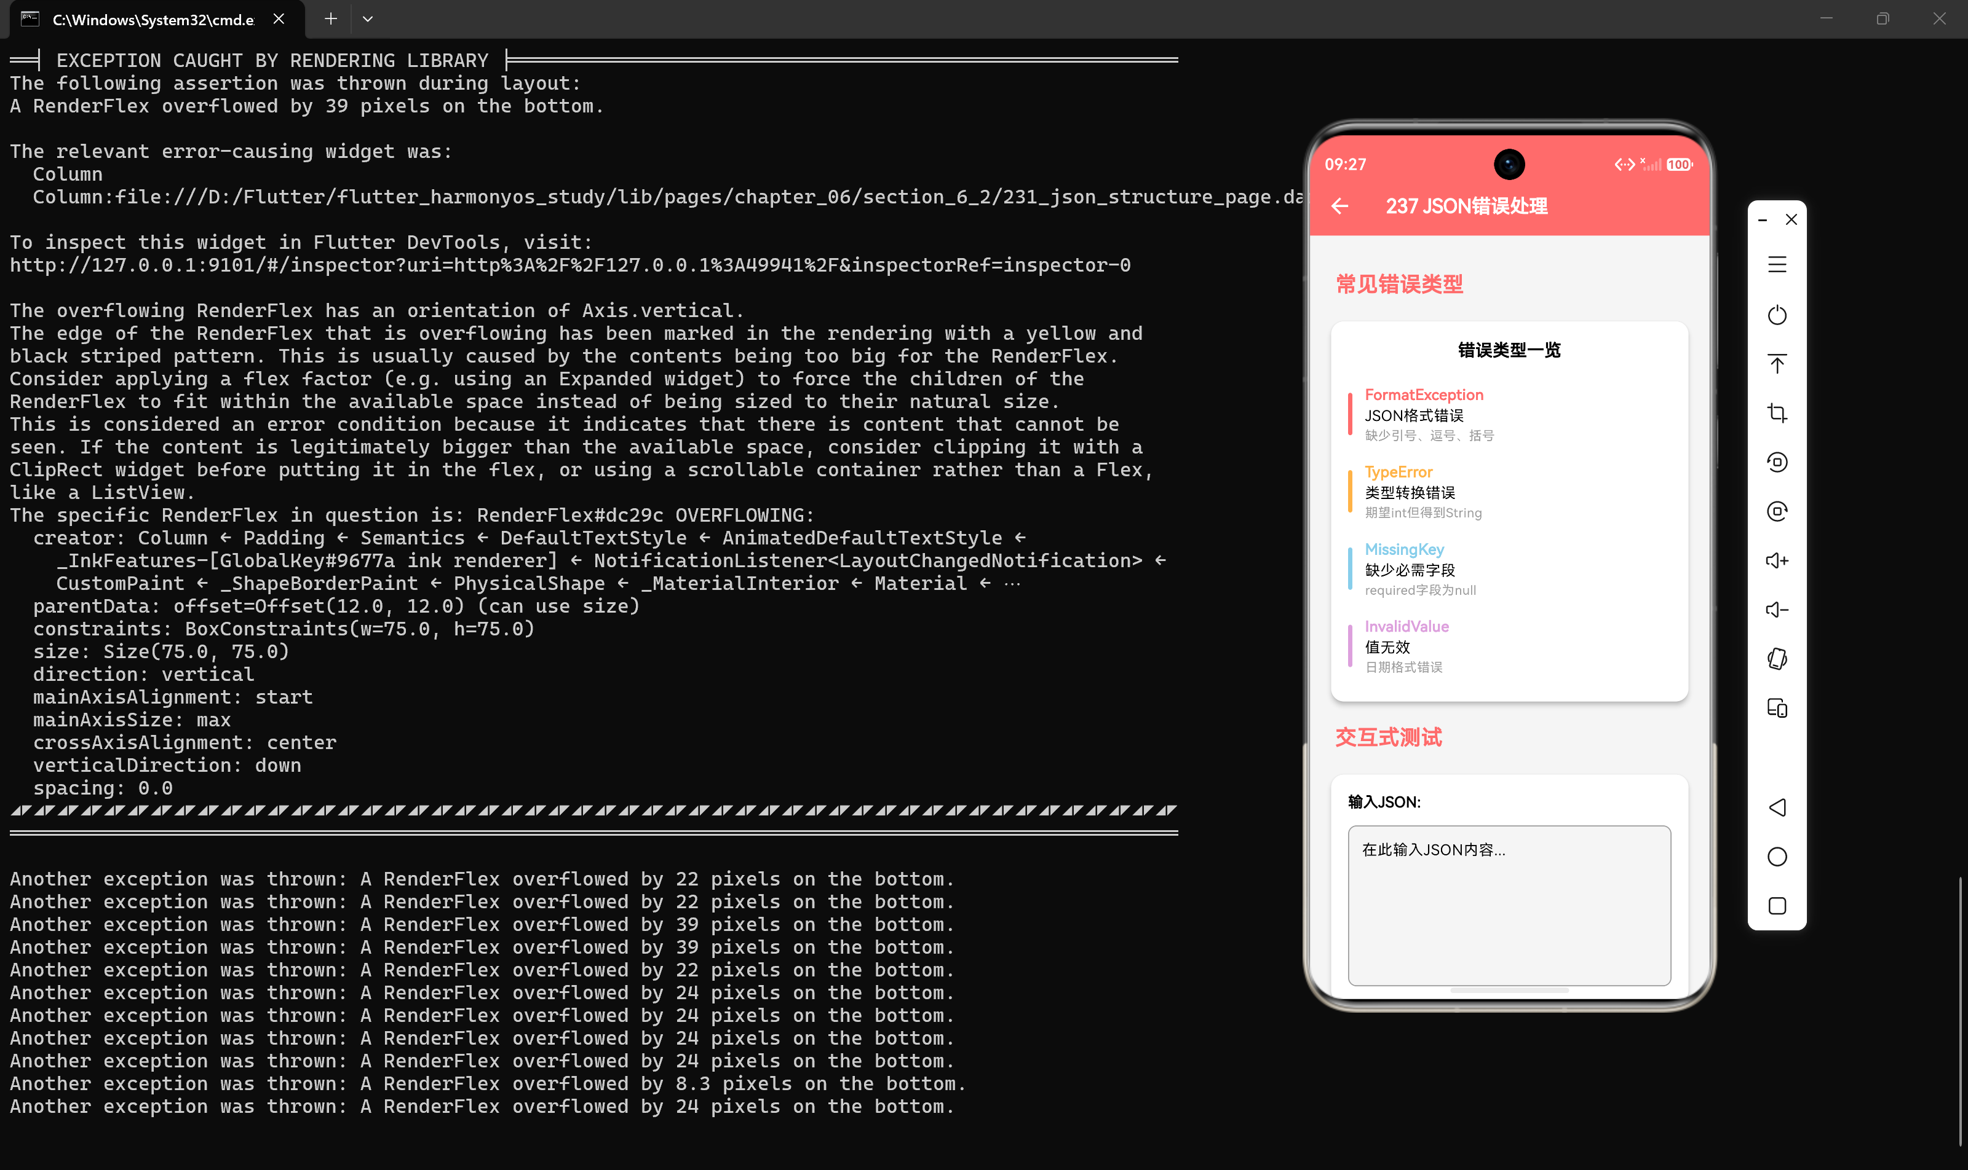Tap the emulator back triangle navigation button
The image size is (1968, 1170).
(x=1777, y=807)
